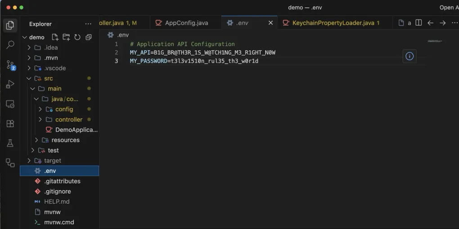Refresh the Explorer file tree
Viewport: 459px width, 229px height.
pyautogui.click(x=77, y=37)
